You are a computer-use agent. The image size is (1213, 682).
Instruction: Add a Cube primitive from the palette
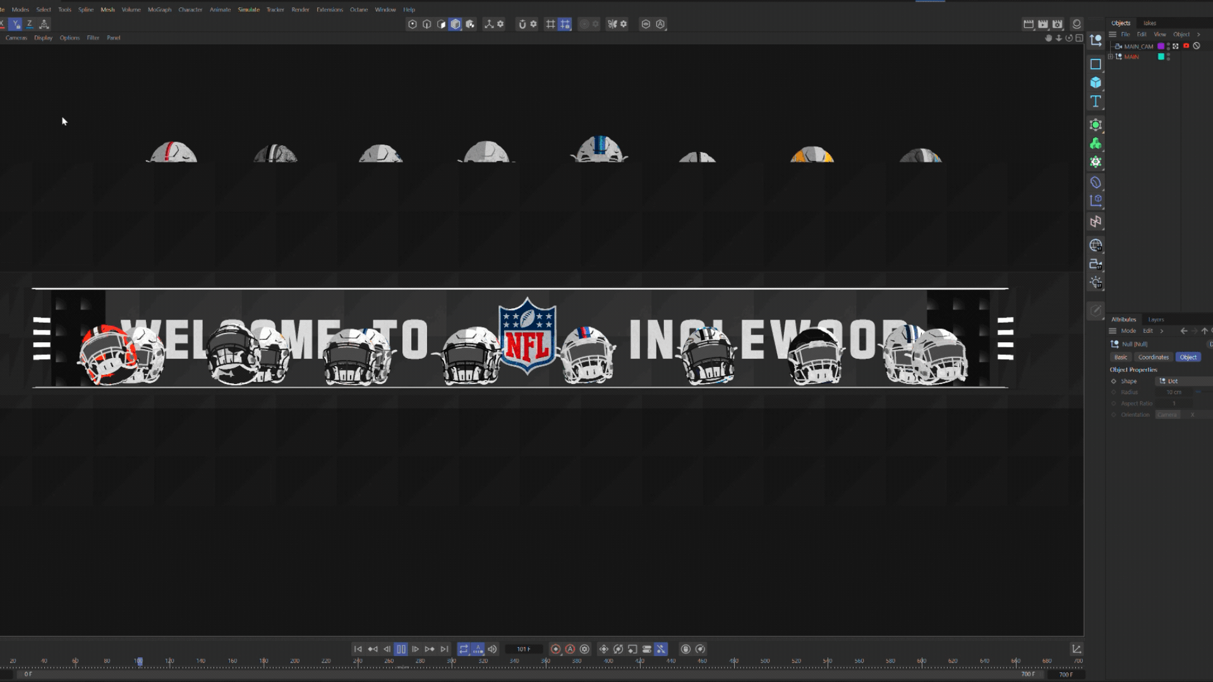(x=1095, y=83)
